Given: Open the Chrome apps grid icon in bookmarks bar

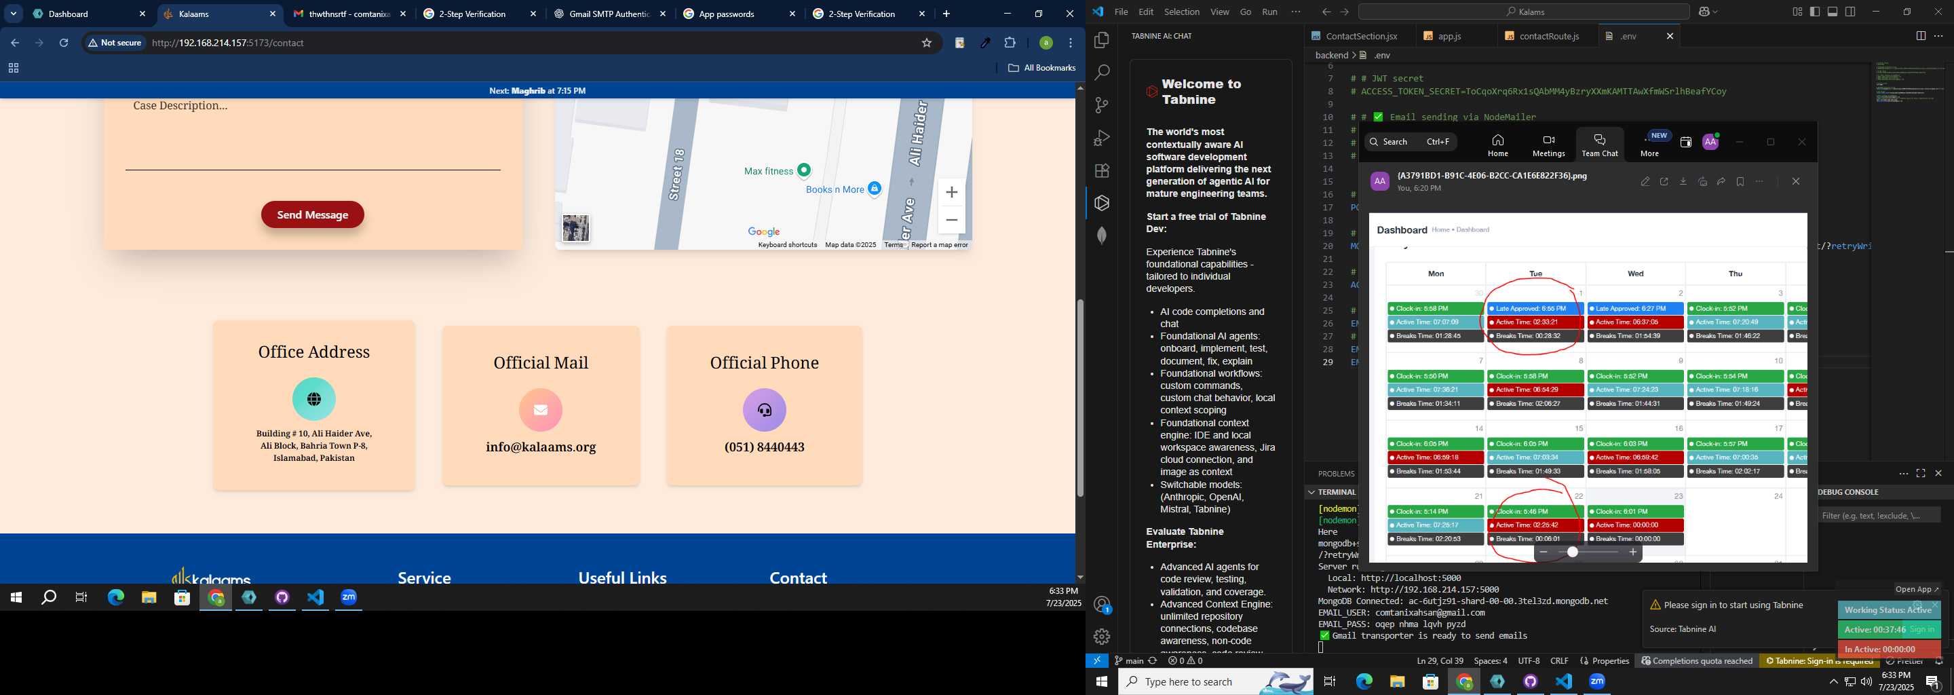Looking at the screenshot, I should pos(13,69).
